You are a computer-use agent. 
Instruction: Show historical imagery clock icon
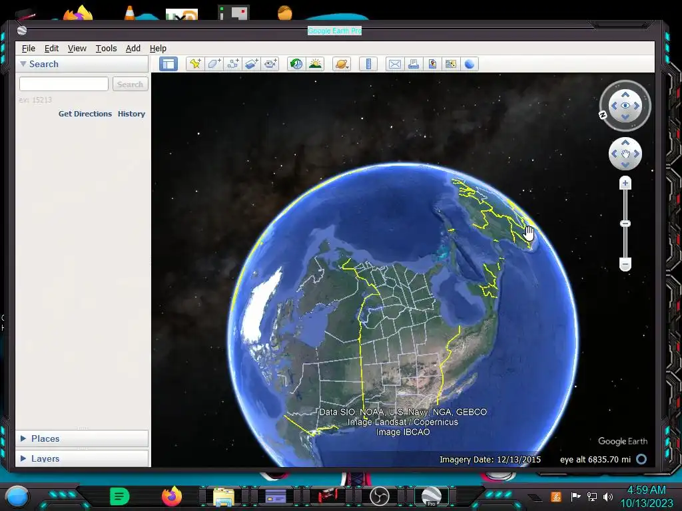(296, 64)
